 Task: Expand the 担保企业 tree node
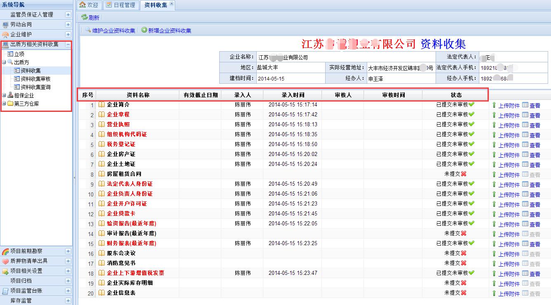(4, 95)
